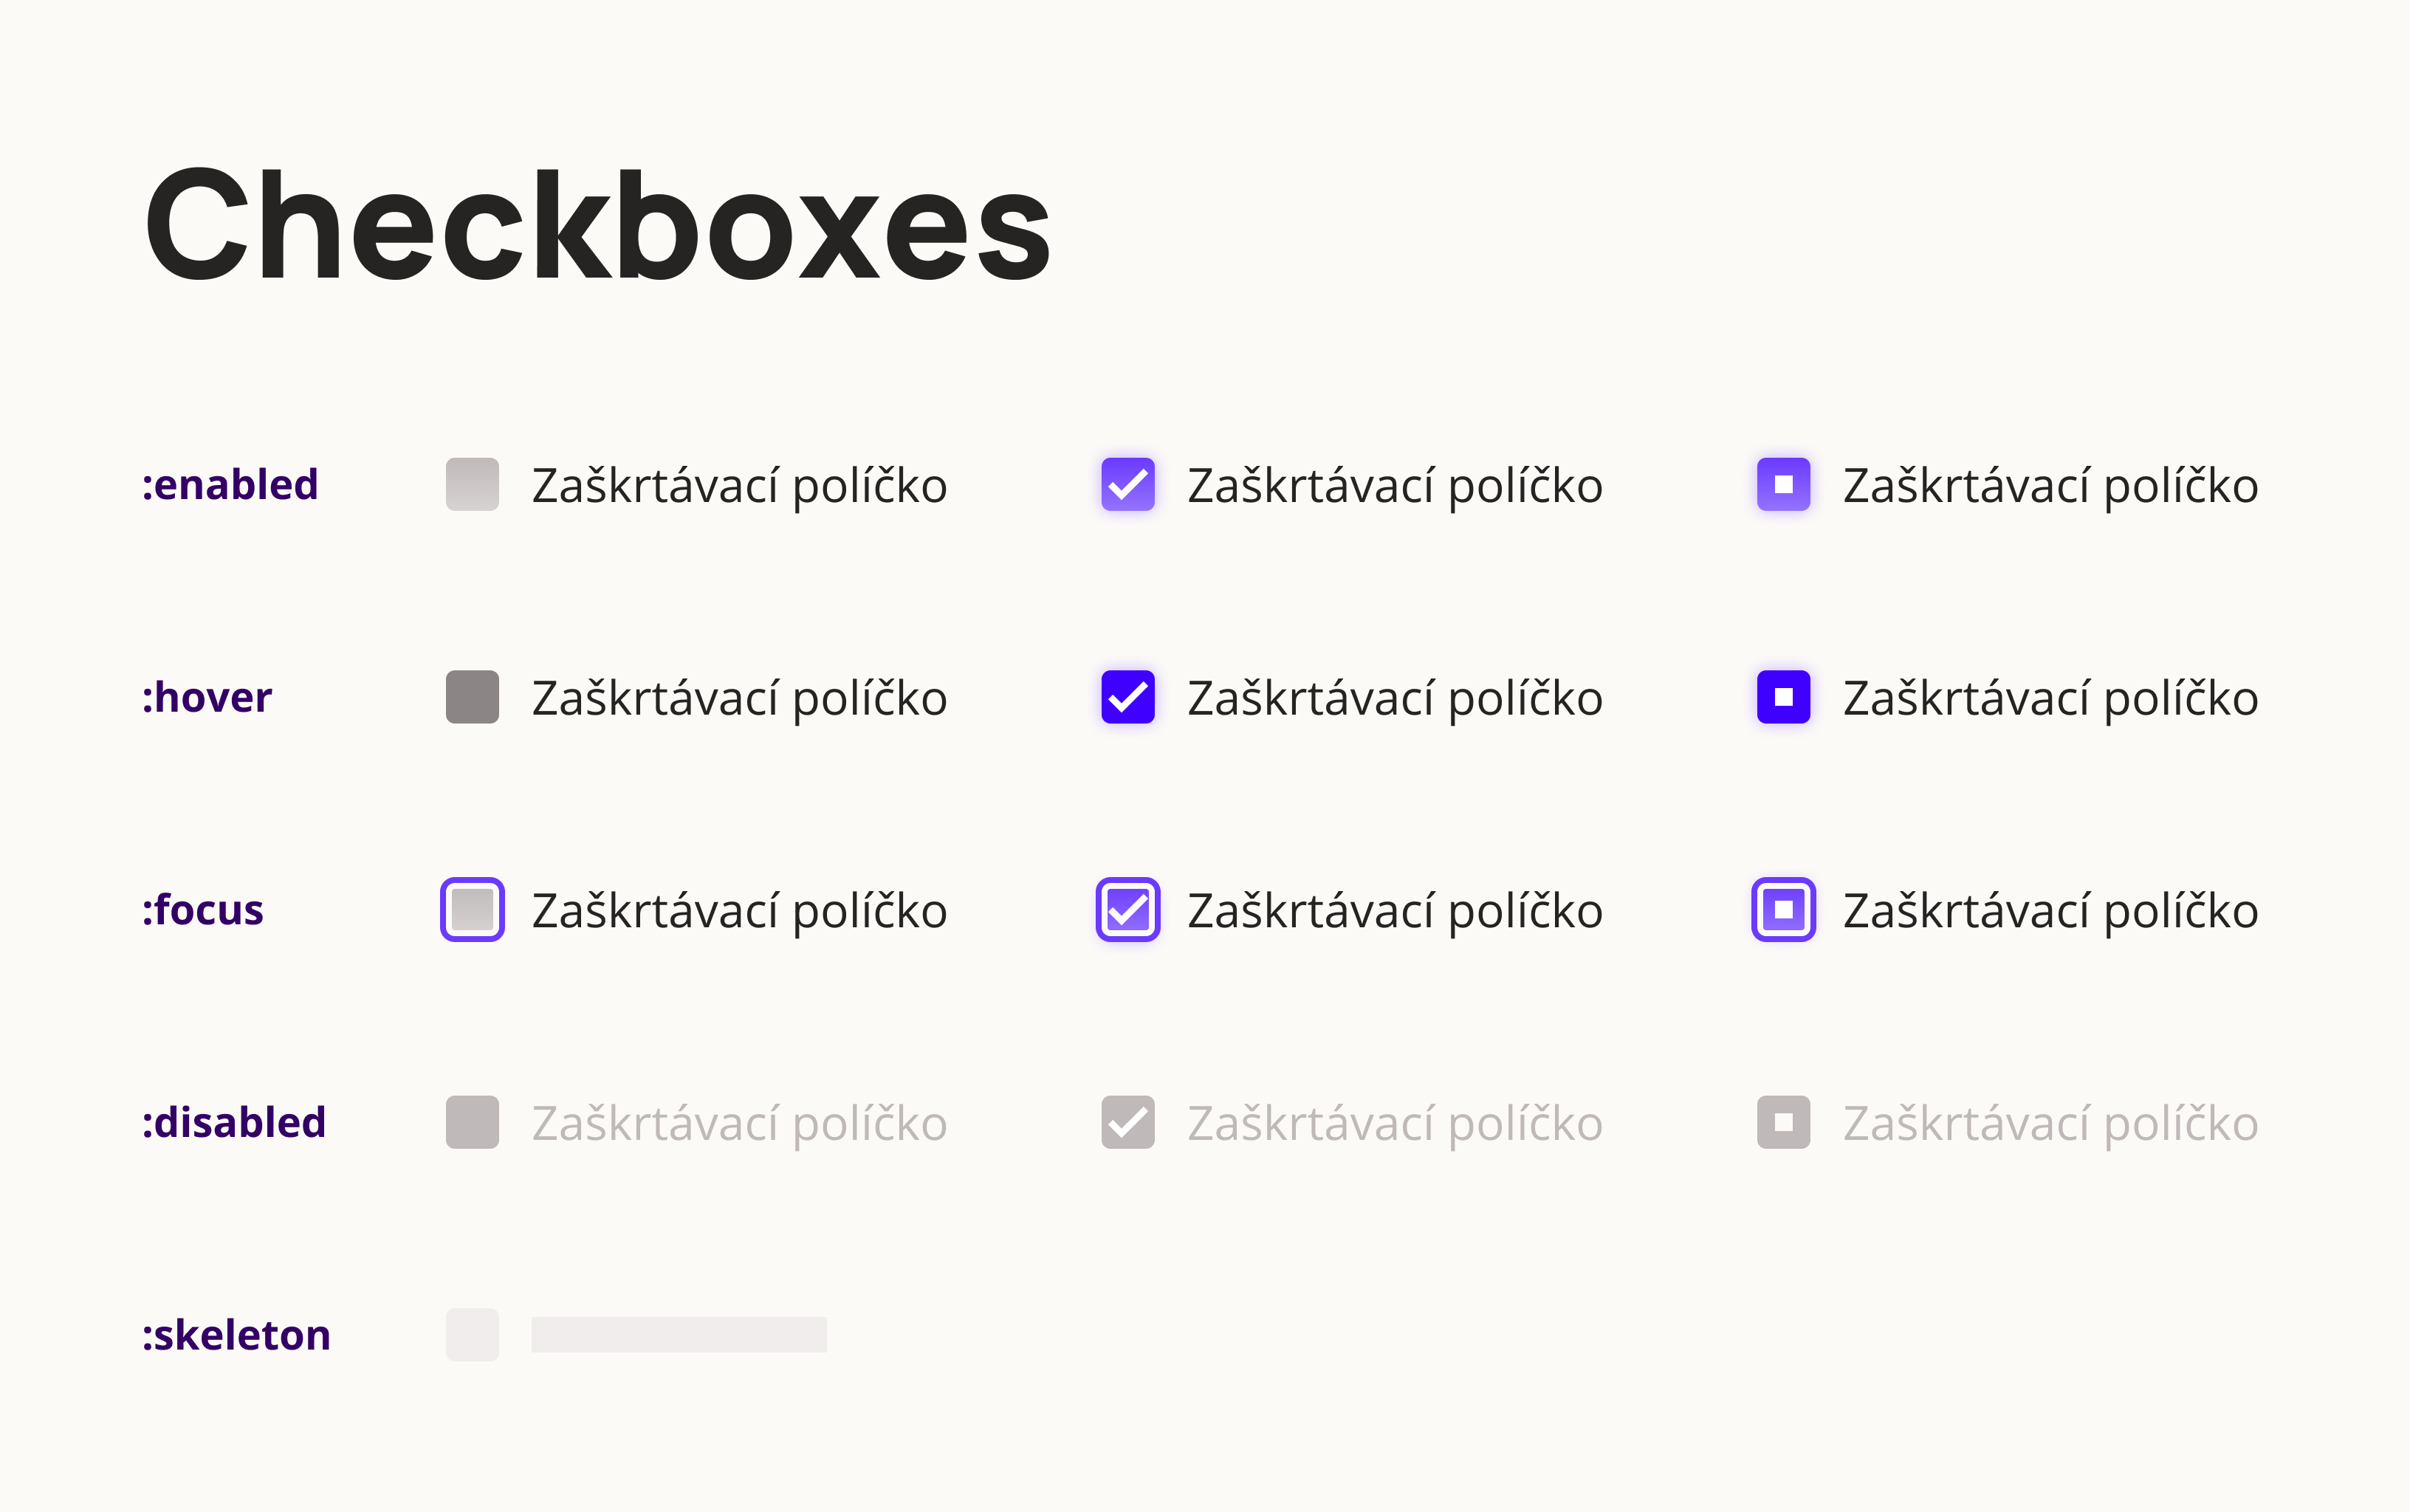Click the disabled indeterminate checkbox

pos(1783,1122)
